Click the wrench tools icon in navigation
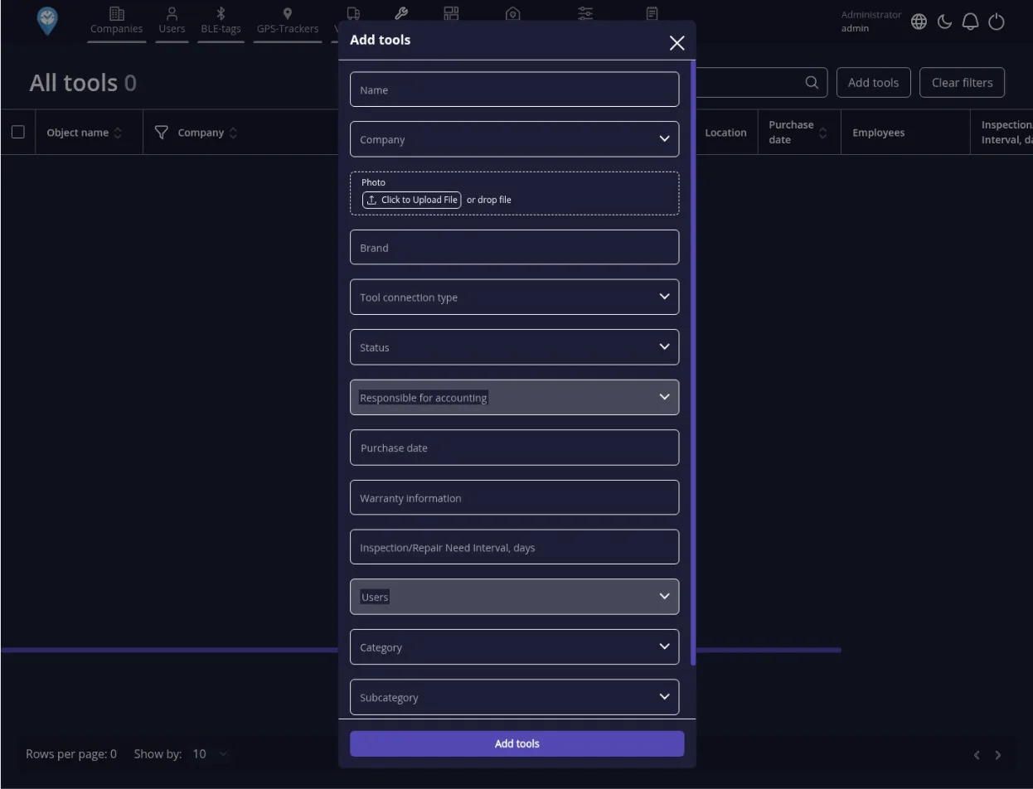Screen dimensions: 1033x789 point(401,13)
